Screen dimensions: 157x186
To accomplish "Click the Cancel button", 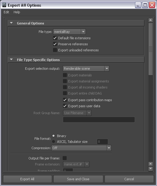I will click(x=129, y=179).
